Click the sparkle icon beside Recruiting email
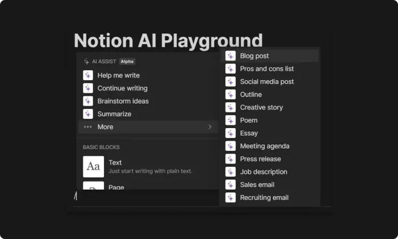The width and height of the screenshot is (398, 239). point(231,198)
